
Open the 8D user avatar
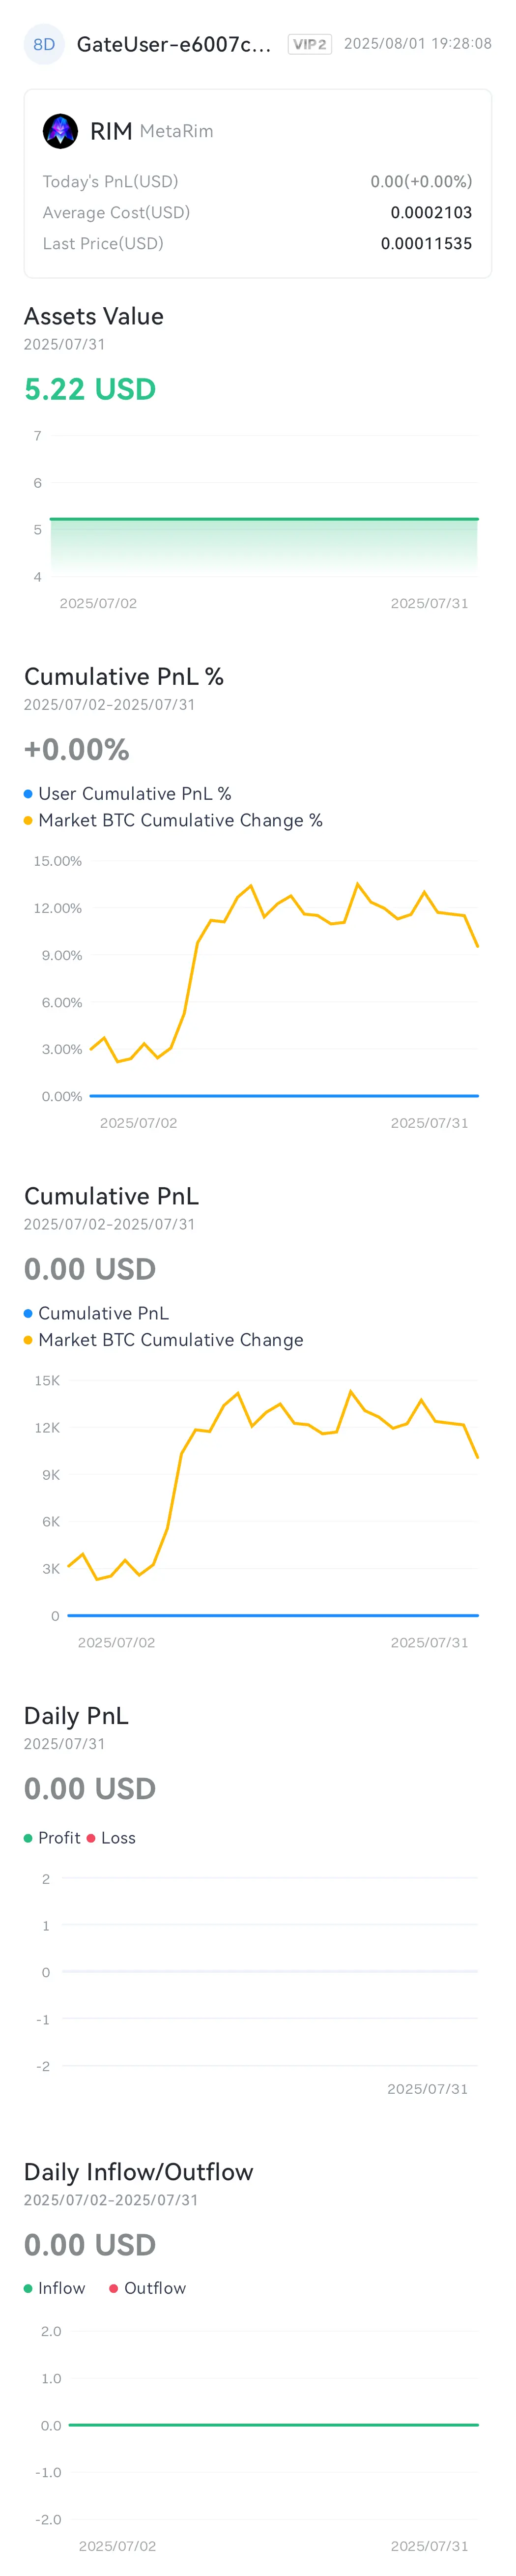[x=44, y=44]
